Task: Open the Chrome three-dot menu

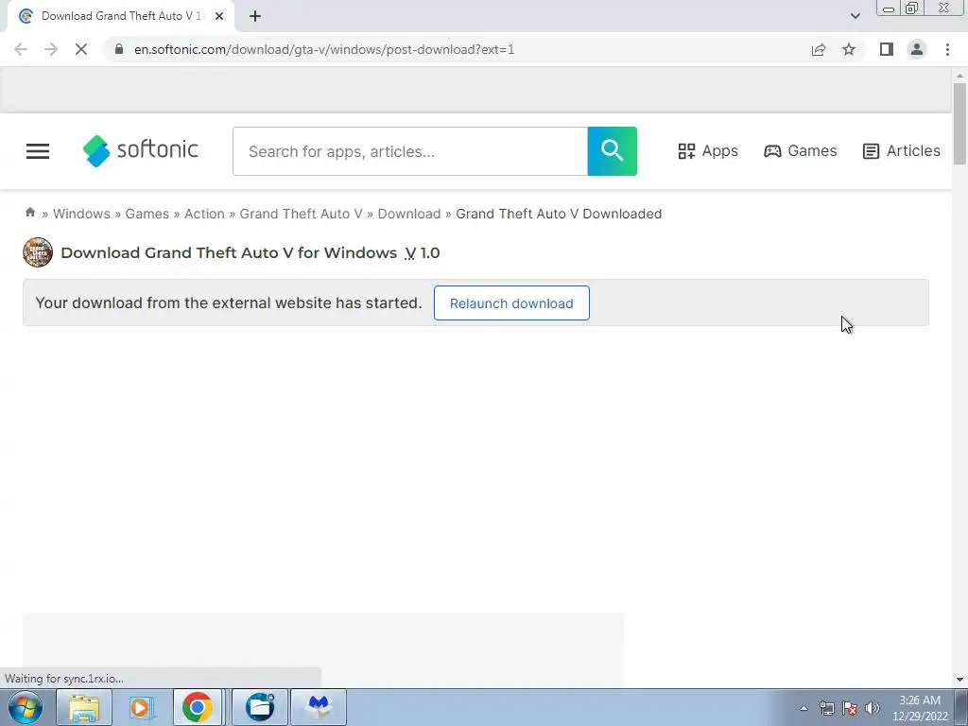Action: (947, 49)
